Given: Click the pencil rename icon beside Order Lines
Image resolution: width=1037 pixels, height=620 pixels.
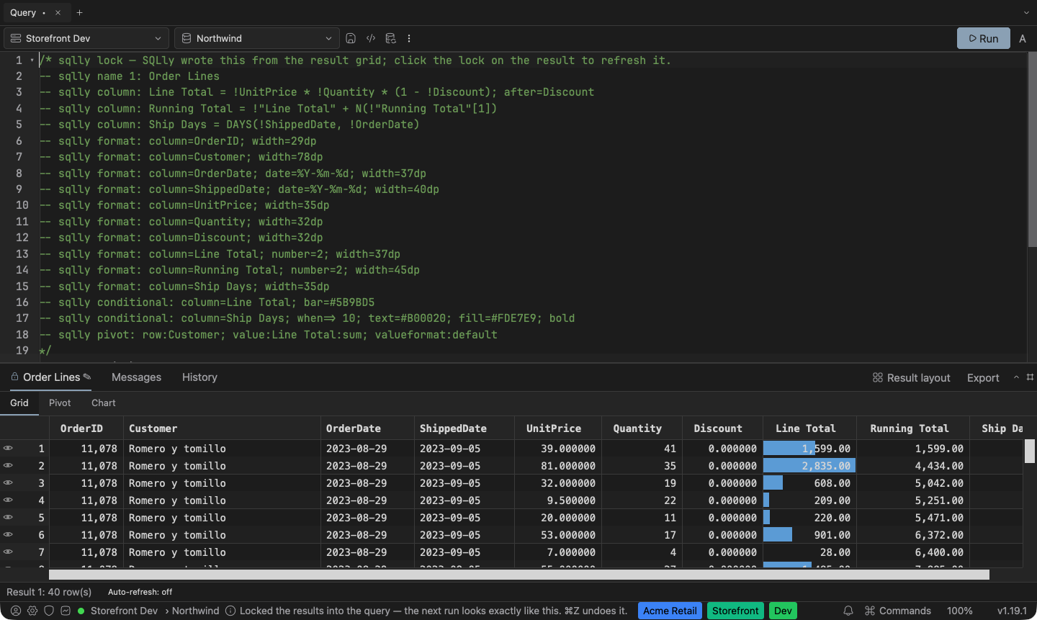Looking at the screenshot, I should tap(87, 377).
